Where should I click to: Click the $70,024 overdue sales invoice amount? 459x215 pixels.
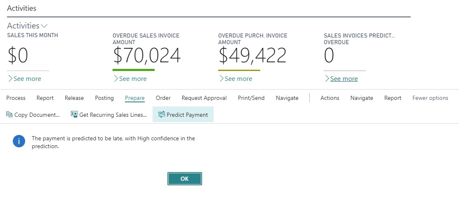147,56
